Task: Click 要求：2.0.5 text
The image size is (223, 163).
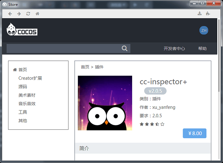Action: (151, 116)
